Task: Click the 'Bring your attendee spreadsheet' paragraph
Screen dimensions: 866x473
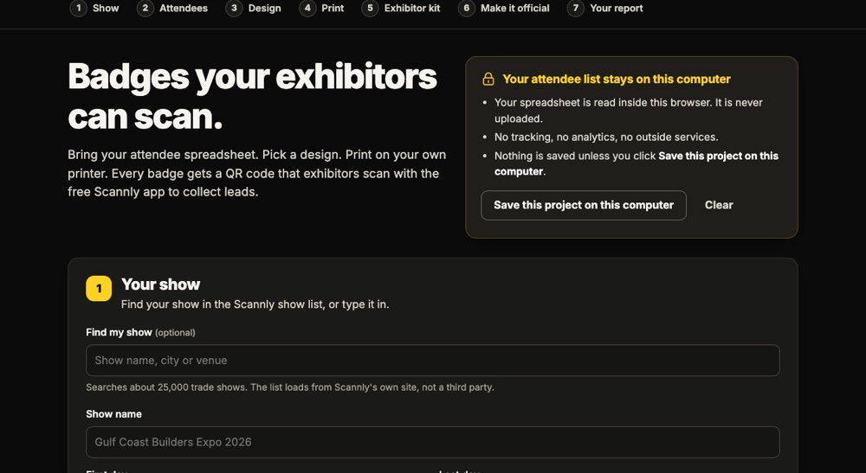Action: pos(257,173)
